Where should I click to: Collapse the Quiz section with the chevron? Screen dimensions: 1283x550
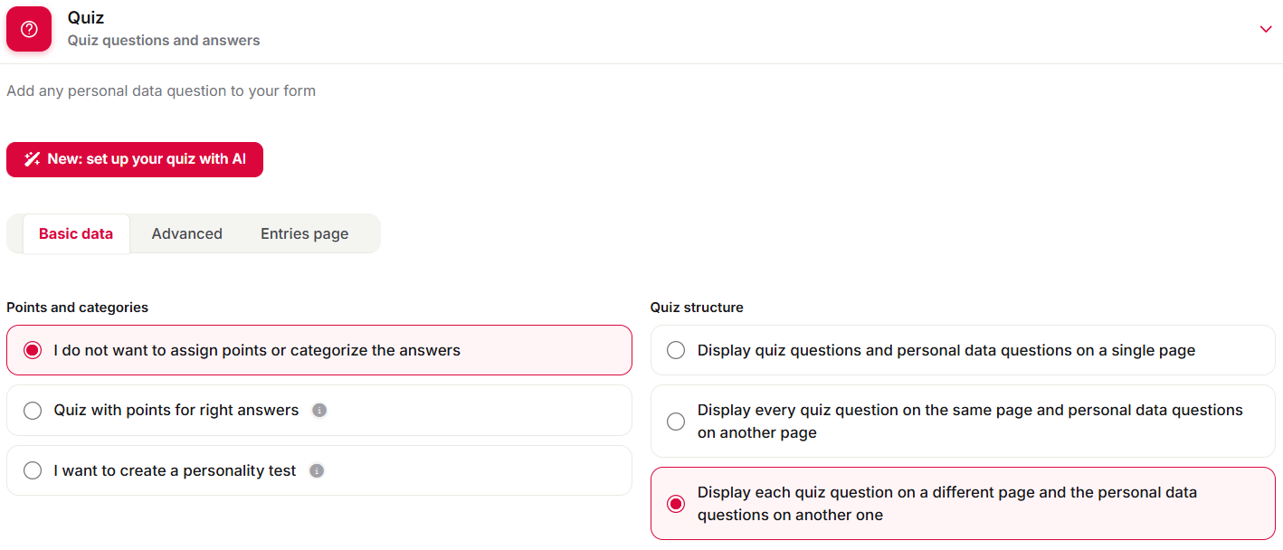tap(1266, 29)
